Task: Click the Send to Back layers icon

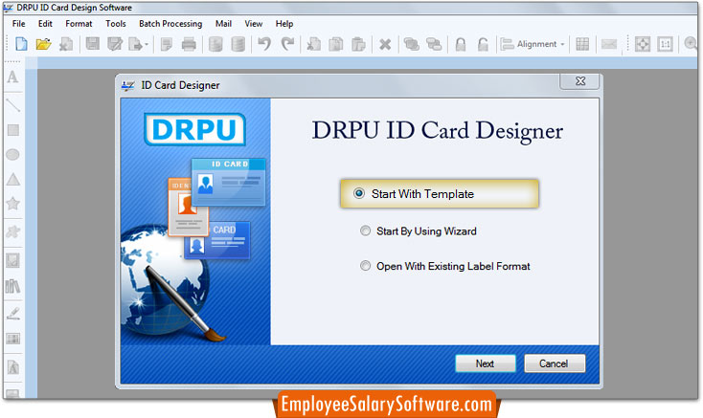Action: [434, 44]
